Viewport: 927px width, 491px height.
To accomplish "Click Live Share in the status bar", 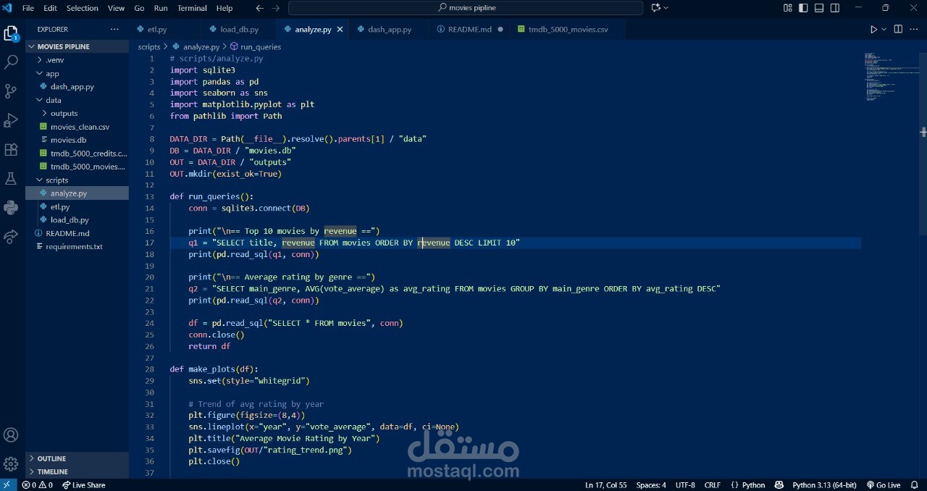I will point(84,485).
